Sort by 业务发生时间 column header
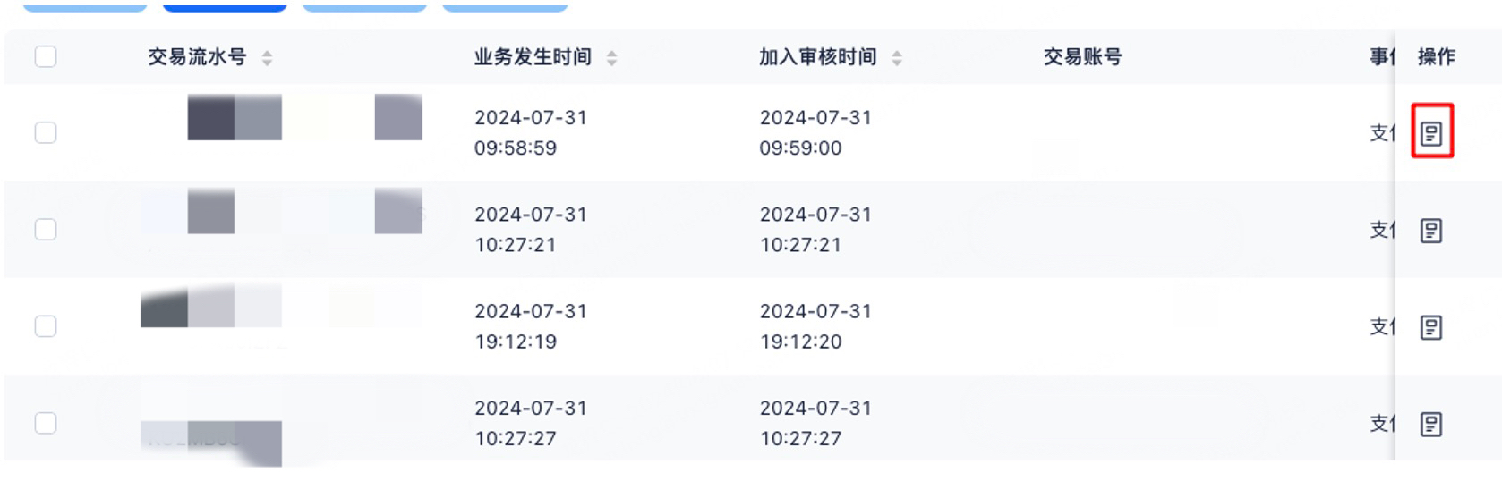The image size is (1502, 481). coord(533,57)
